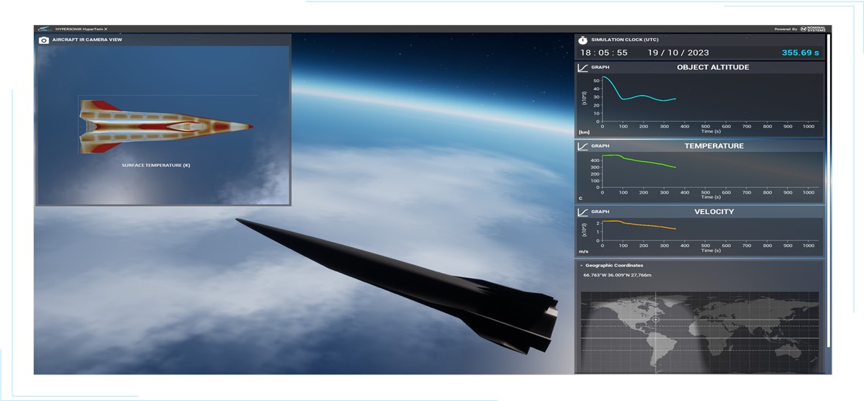Click the m/s unit label of the velocity graph
This screenshot has width=864, height=401.
(582, 251)
